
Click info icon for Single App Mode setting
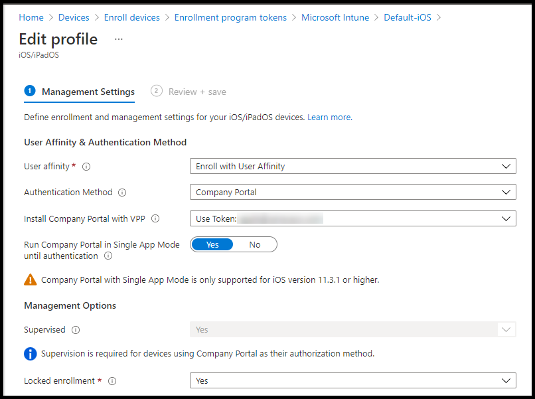(x=108, y=256)
